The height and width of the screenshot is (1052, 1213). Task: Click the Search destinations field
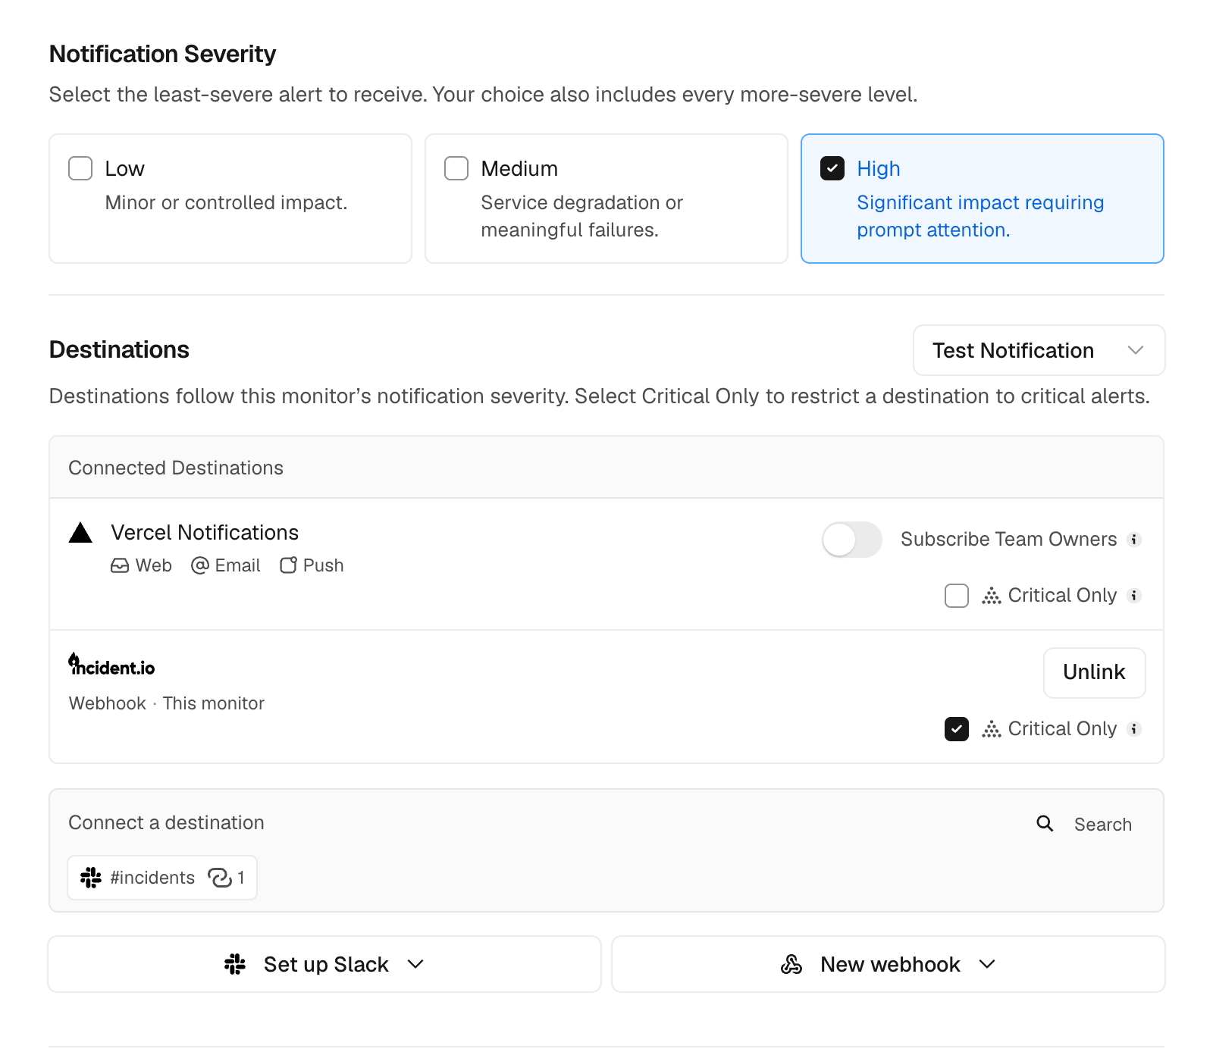(1102, 825)
